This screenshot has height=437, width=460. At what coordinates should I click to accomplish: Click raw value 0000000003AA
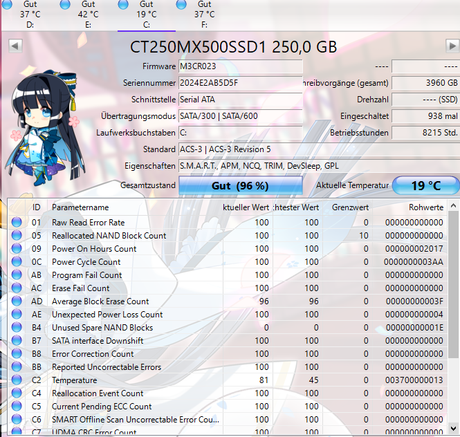point(414,262)
